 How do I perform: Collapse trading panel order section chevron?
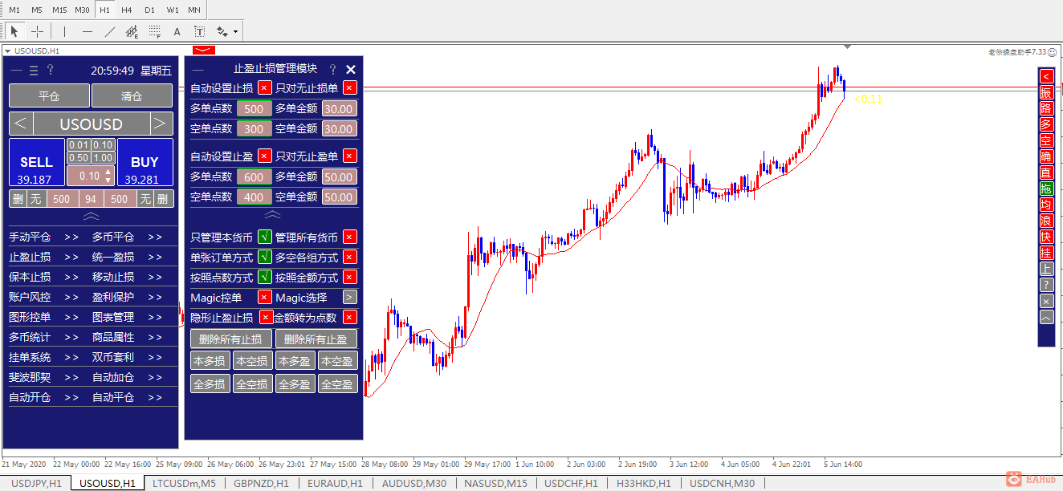tap(92, 216)
